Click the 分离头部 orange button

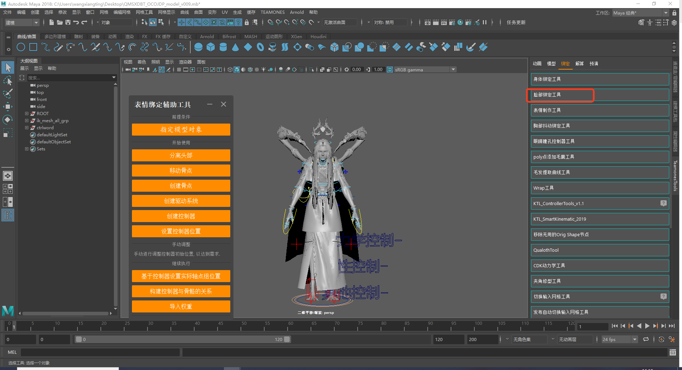[x=181, y=155]
